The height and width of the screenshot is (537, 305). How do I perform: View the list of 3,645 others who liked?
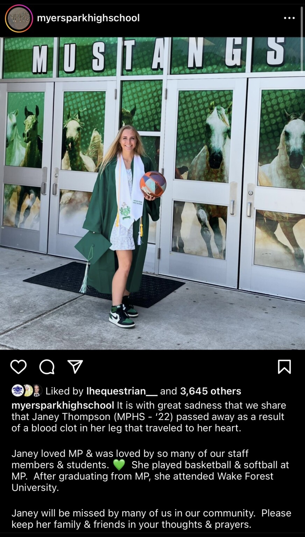coord(211,391)
